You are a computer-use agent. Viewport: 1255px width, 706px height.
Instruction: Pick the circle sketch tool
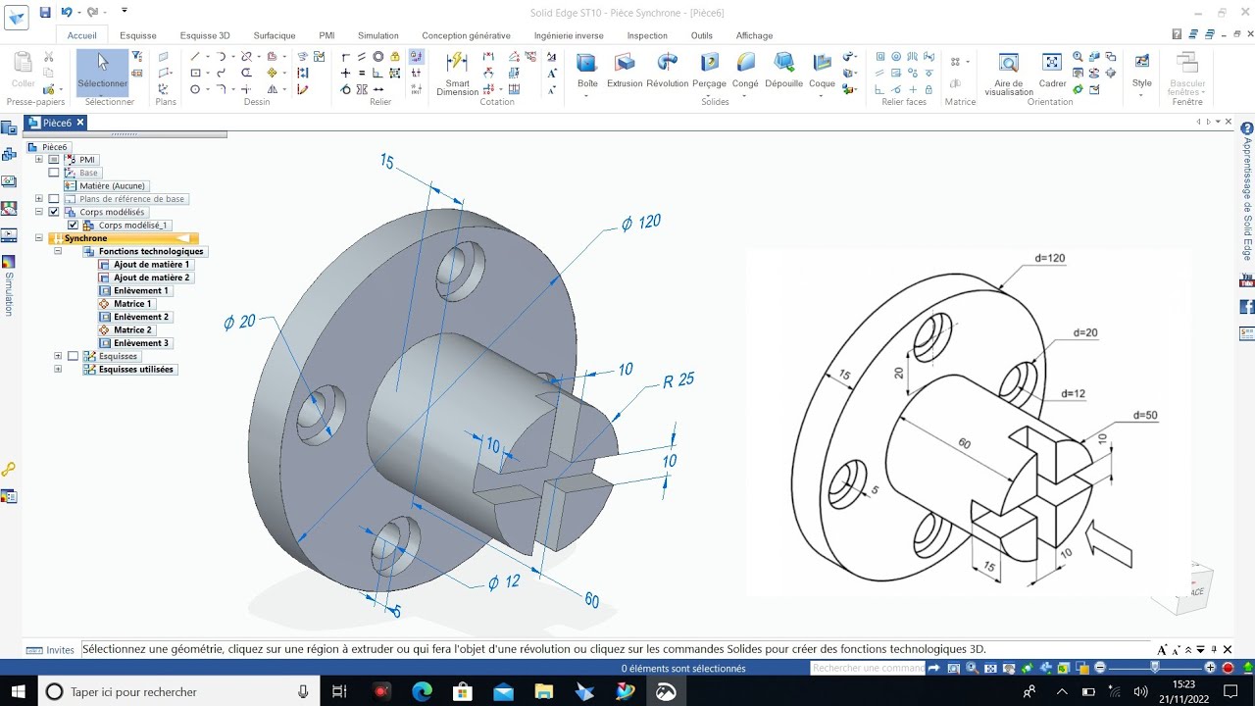pyautogui.click(x=196, y=89)
